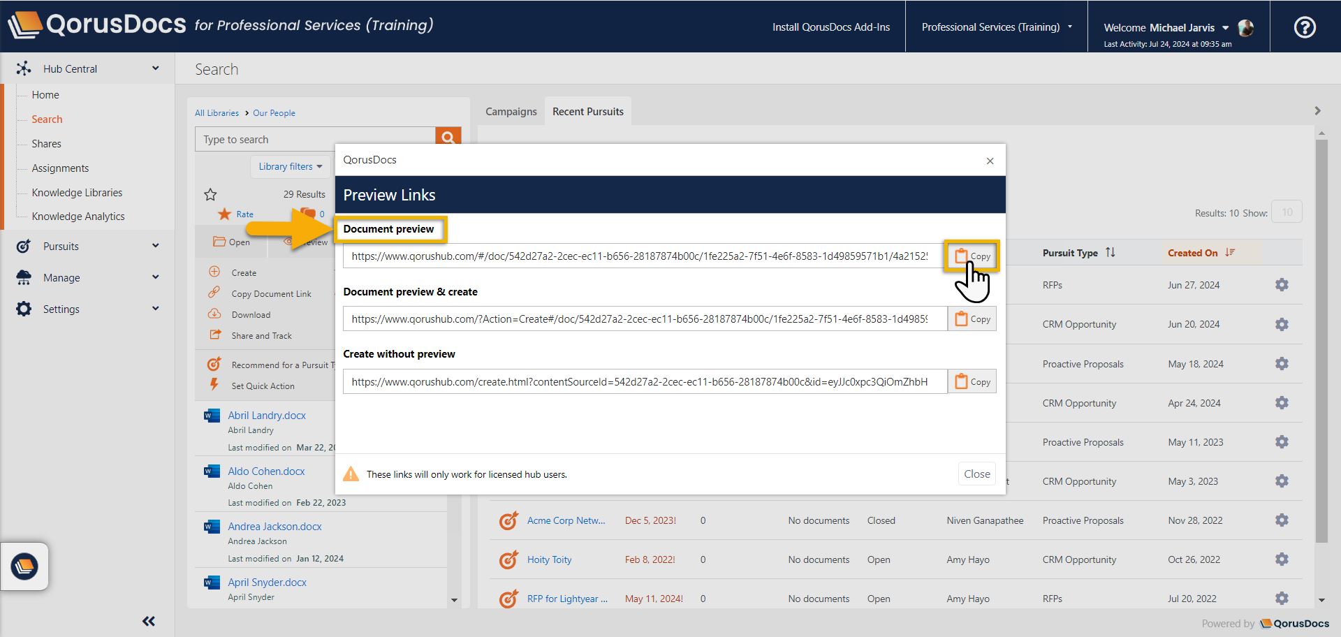
Task: Sort by Pursuit Type column arrows
Action: (1111, 253)
